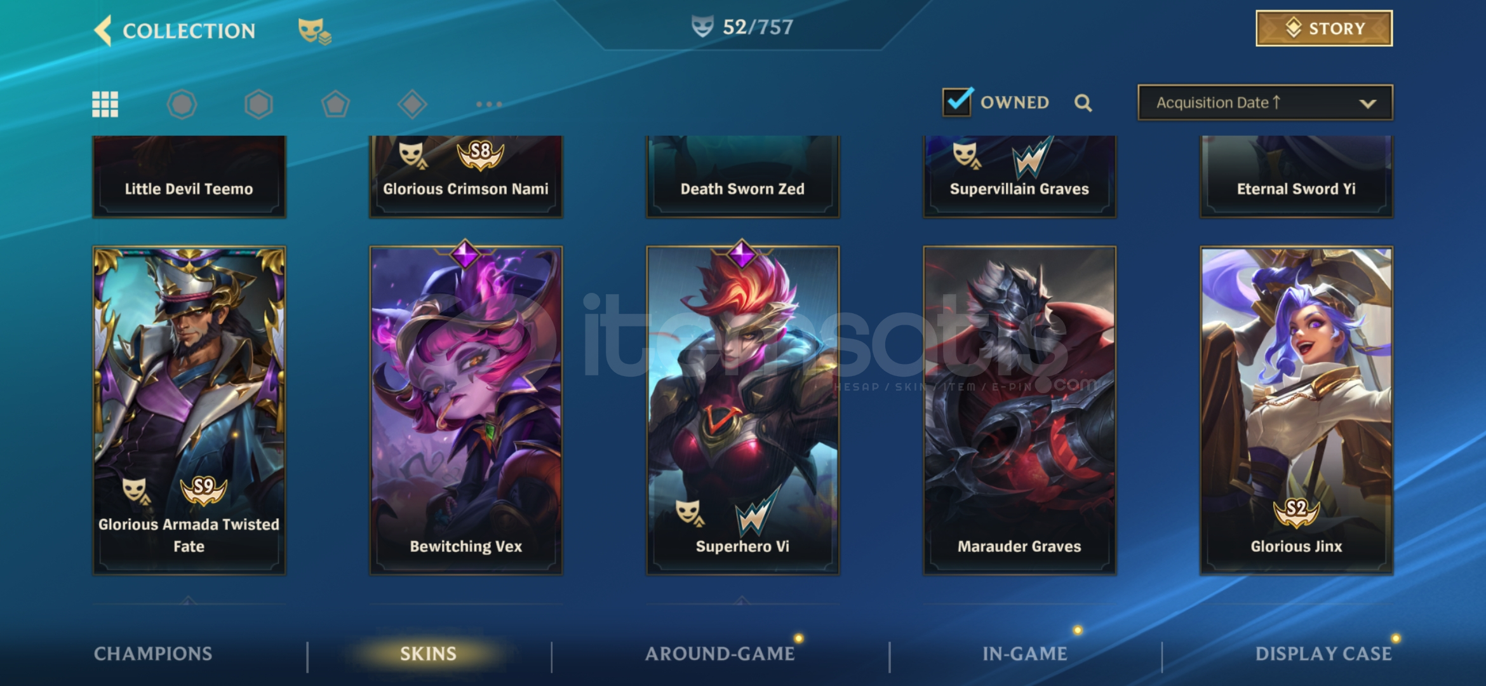Screen dimensions: 1486x686
Task: Open the Display Case tab
Action: (1323, 654)
